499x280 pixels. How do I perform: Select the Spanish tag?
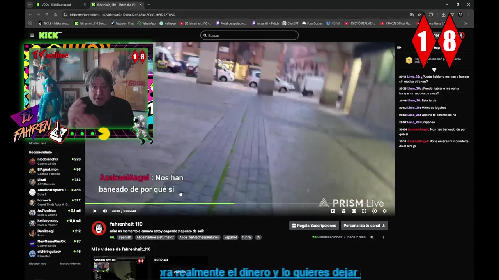[125, 237]
